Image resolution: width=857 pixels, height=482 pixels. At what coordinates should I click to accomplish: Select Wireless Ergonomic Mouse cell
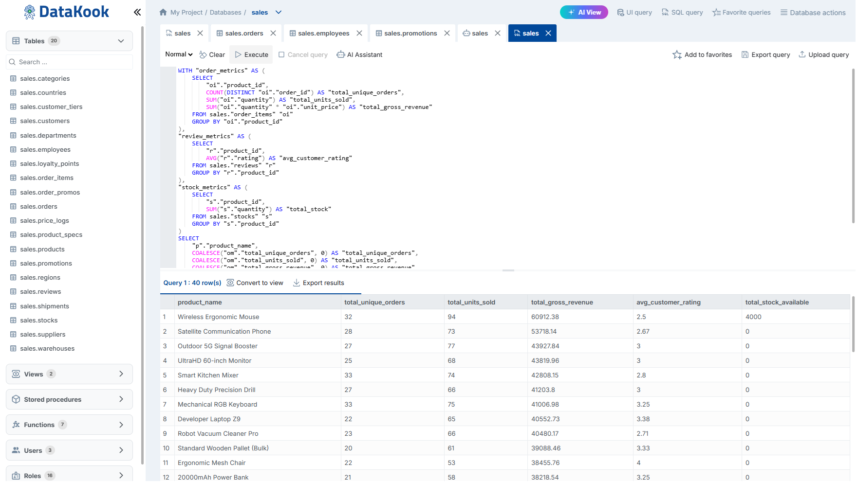(x=258, y=317)
